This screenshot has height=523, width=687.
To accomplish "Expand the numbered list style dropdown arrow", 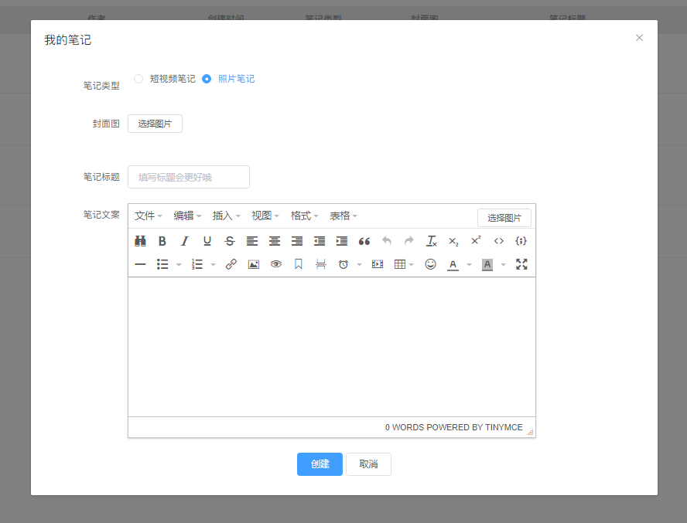I will (213, 265).
